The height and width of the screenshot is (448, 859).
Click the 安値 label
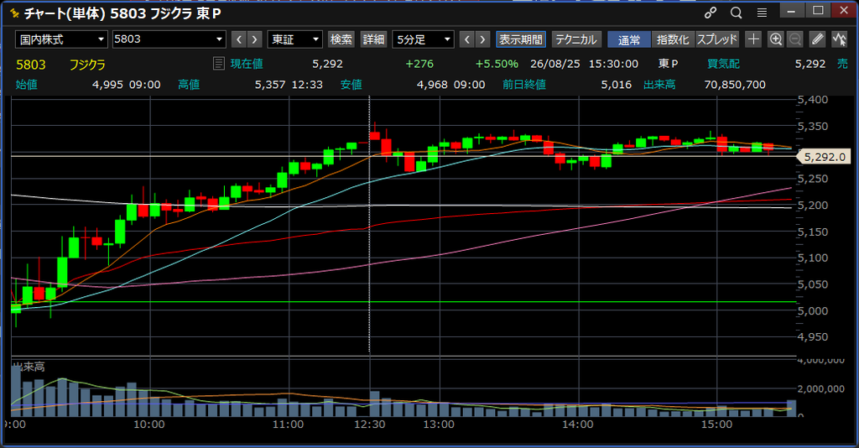(351, 85)
